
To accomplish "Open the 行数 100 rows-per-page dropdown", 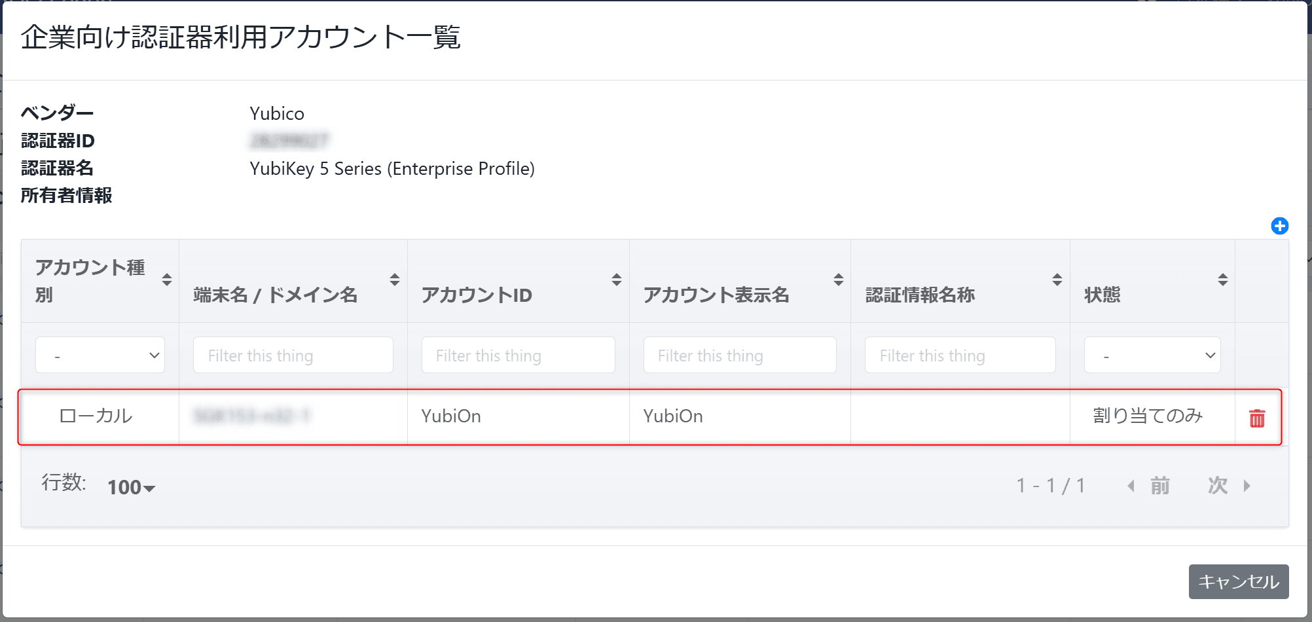I will 131,487.
